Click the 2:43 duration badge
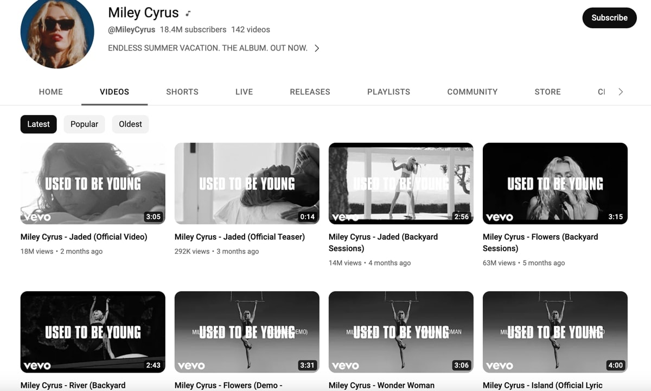 154,365
